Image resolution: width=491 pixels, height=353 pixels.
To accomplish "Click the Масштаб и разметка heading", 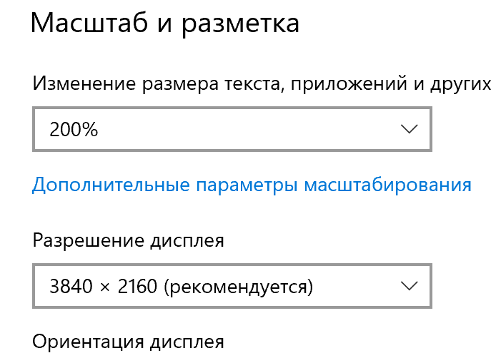I will click(x=165, y=24).
